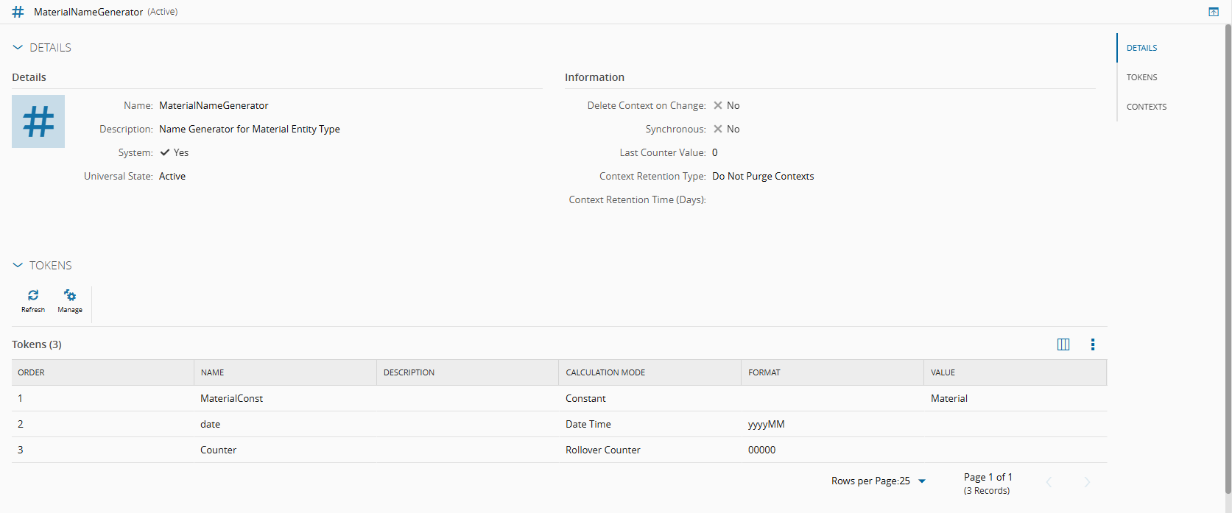Image resolution: width=1232 pixels, height=513 pixels.
Task: Collapse the TOKENS section
Action: coord(18,266)
